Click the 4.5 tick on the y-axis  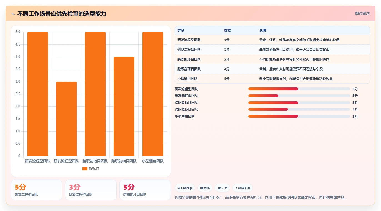point(18,44)
